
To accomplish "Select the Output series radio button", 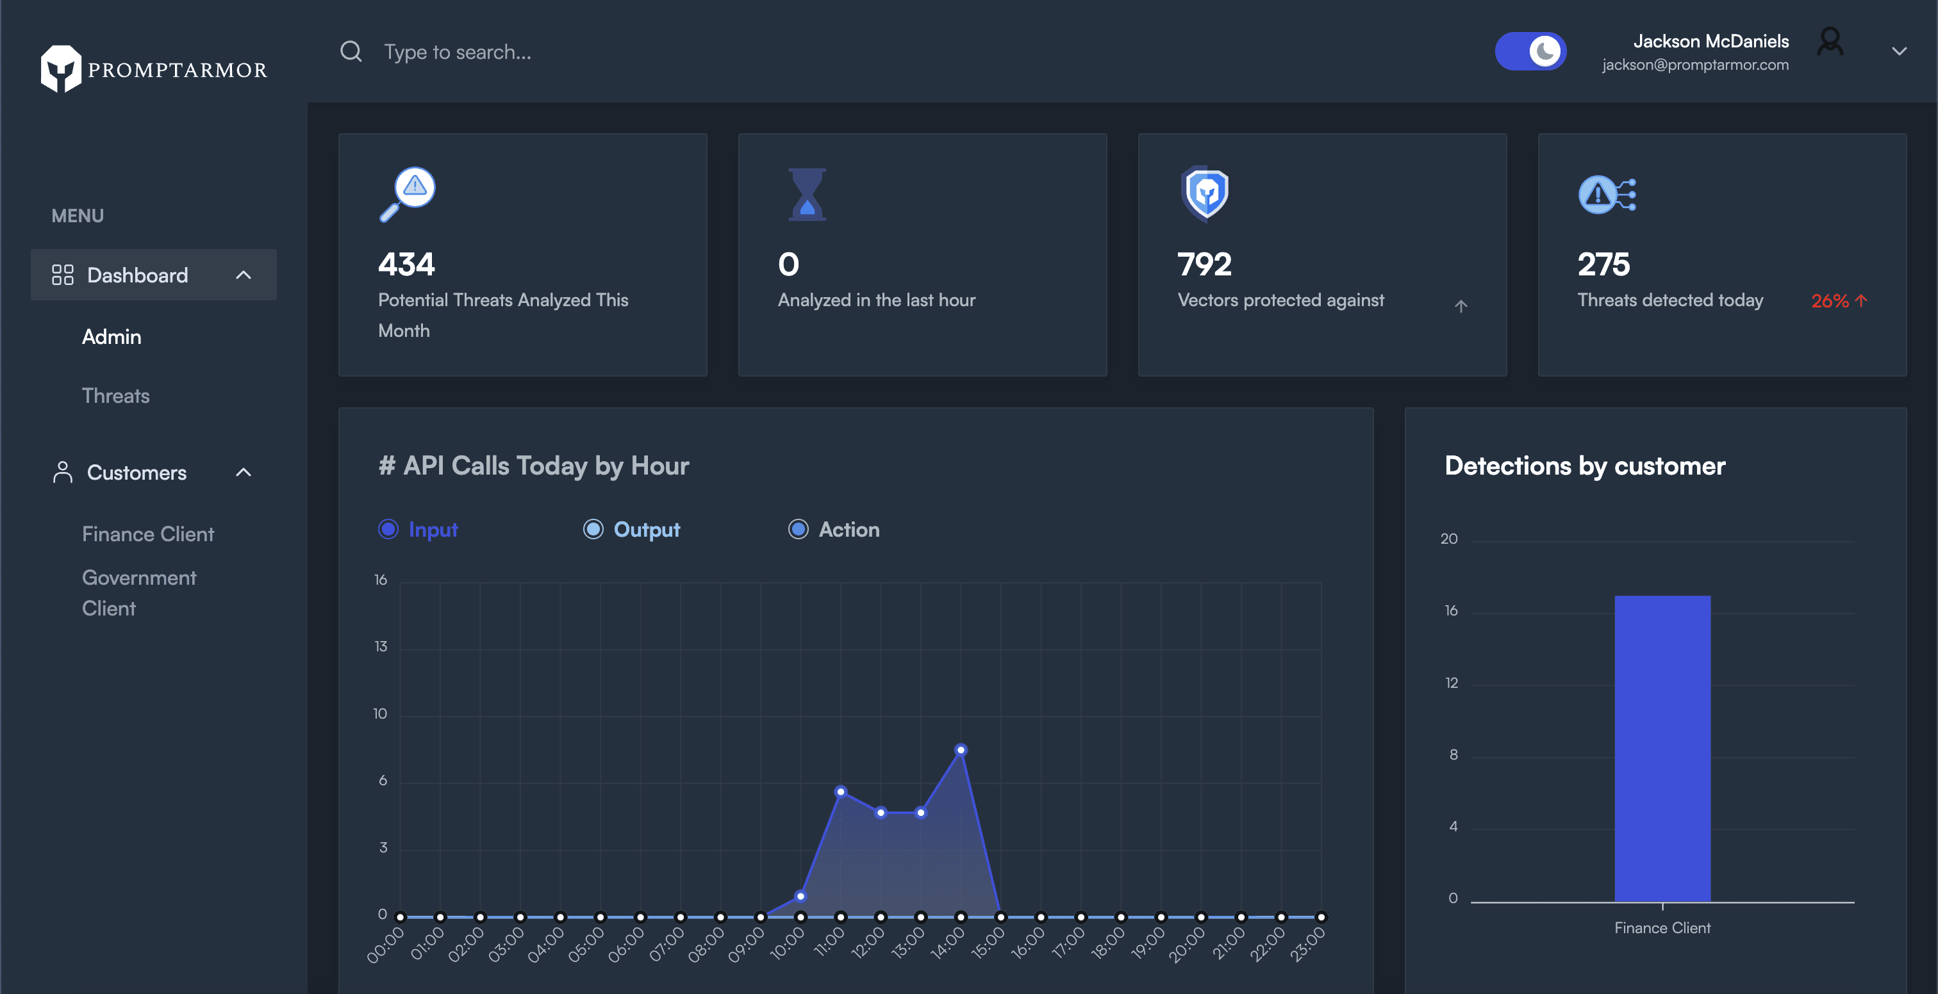I will point(593,529).
